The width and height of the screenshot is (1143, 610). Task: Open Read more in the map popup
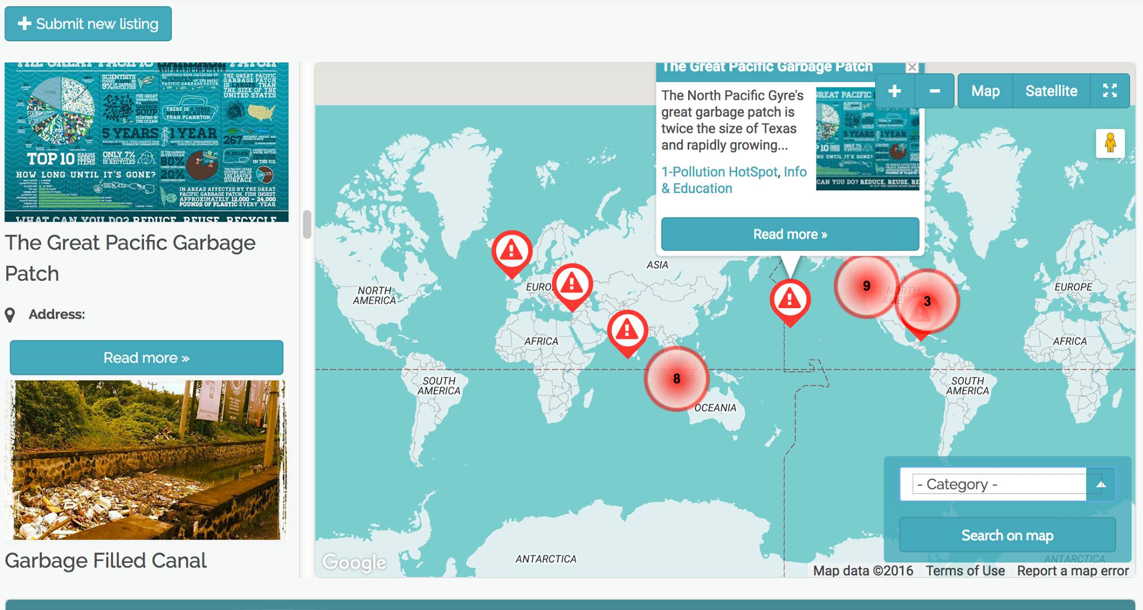pos(790,234)
